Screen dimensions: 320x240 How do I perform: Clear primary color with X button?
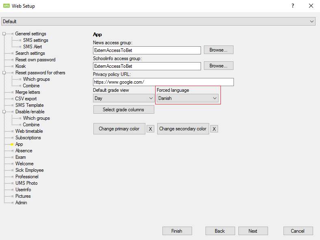tap(150, 129)
